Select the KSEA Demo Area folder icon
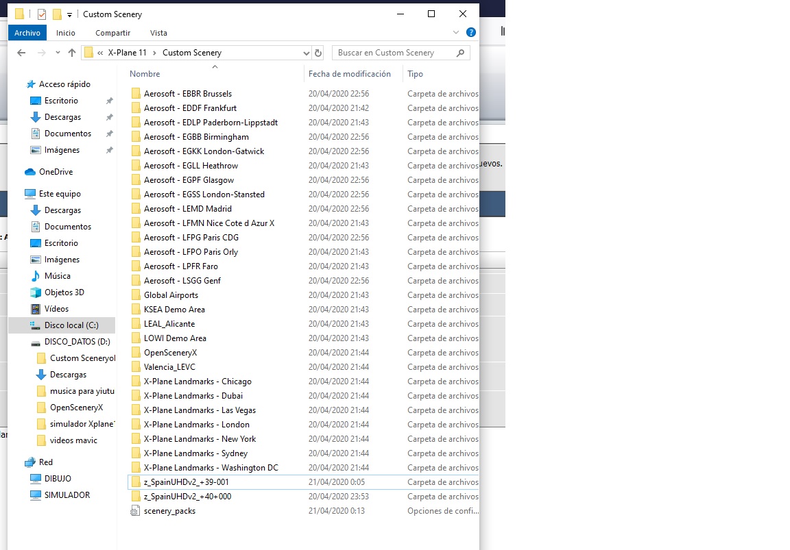This screenshot has width=790, height=550. point(136,310)
